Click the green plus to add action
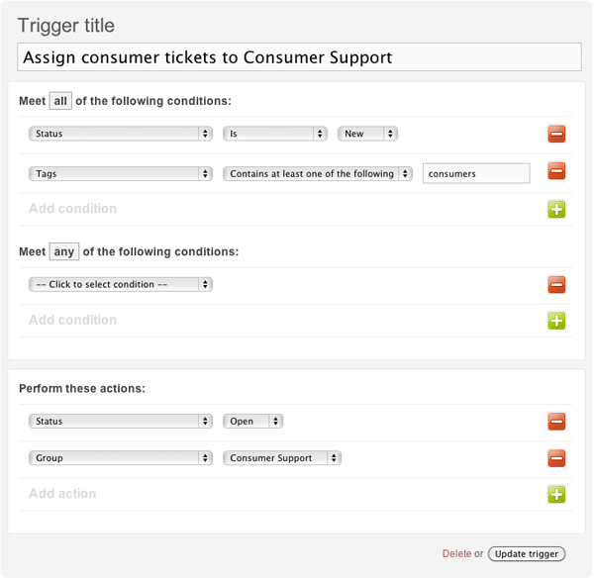Screen dimensions: 594x580 pyautogui.click(x=556, y=494)
